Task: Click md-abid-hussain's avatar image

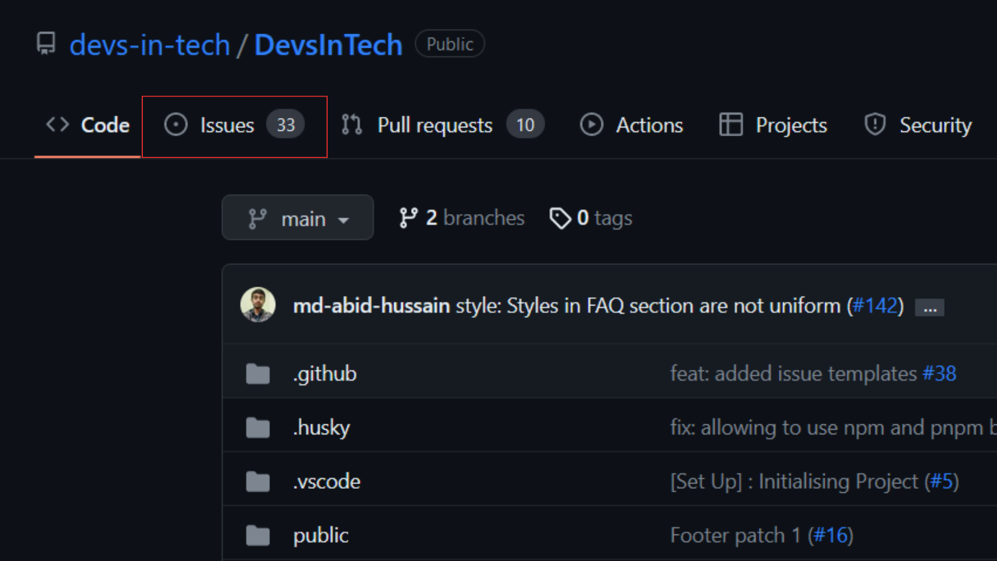Action: coord(258,305)
